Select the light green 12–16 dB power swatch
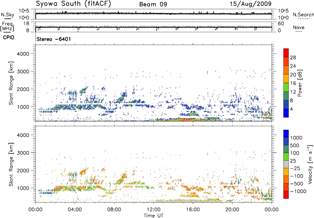The height and width of the screenshot is (218, 314). point(286,87)
